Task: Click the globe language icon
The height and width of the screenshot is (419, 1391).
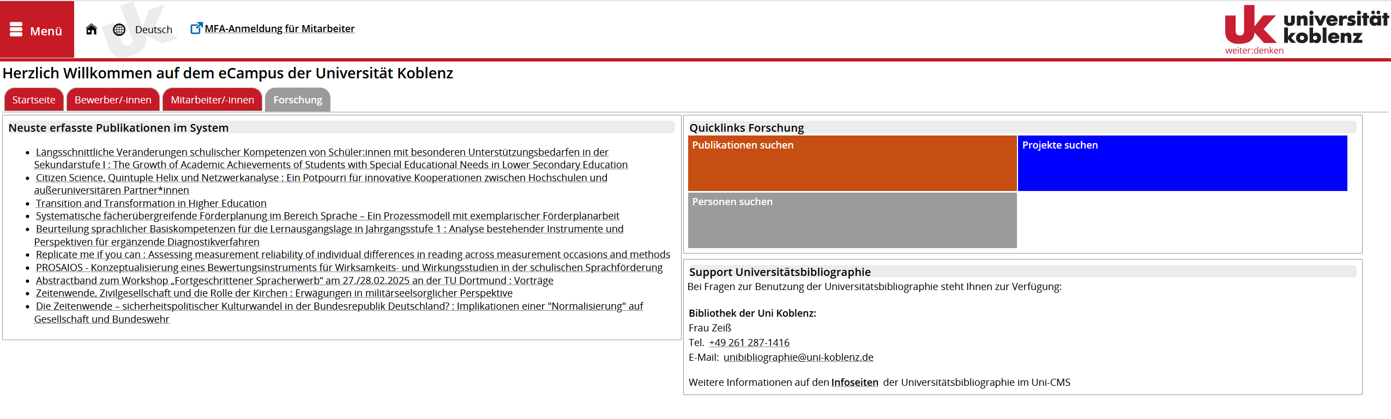Action: click(119, 30)
